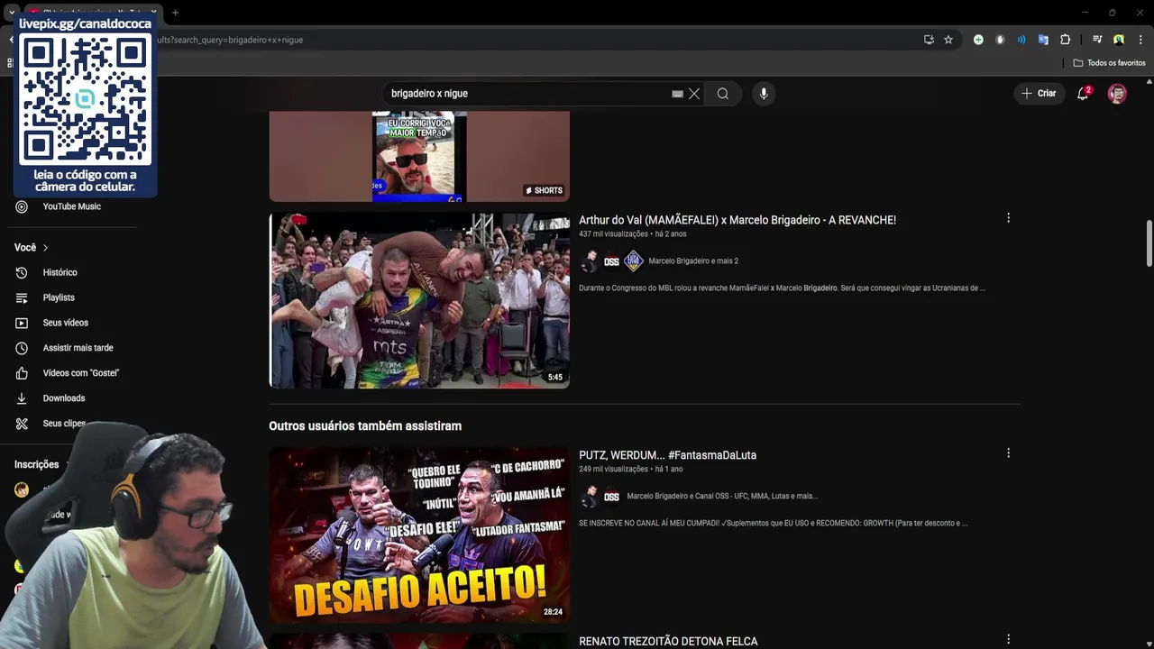
Task: Click heading Outros usuários também assistiram
Action: click(x=365, y=426)
